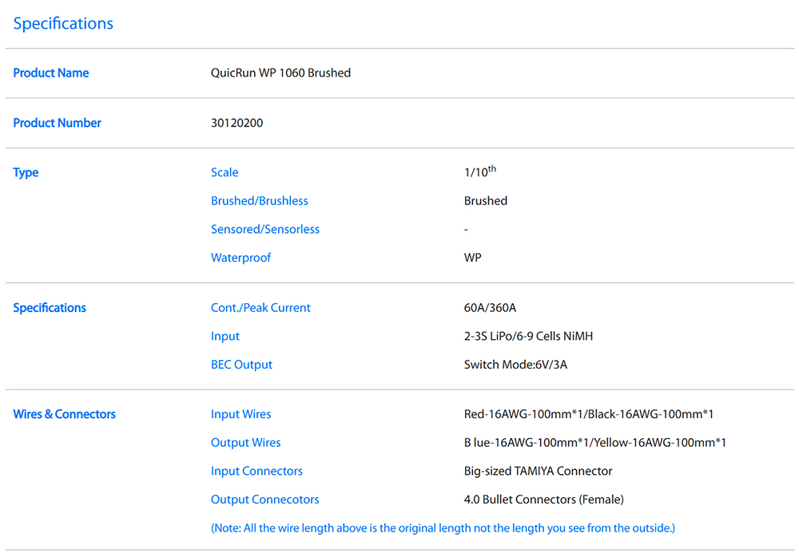Click the Brushed/Brushless attribute label
The image size is (799, 557).
[259, 201]
